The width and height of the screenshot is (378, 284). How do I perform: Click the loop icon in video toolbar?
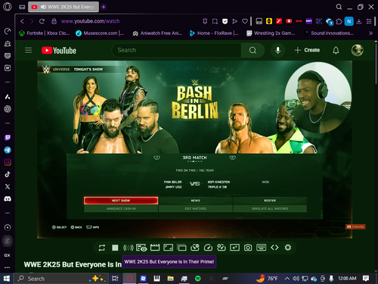[x=102, y=248]
